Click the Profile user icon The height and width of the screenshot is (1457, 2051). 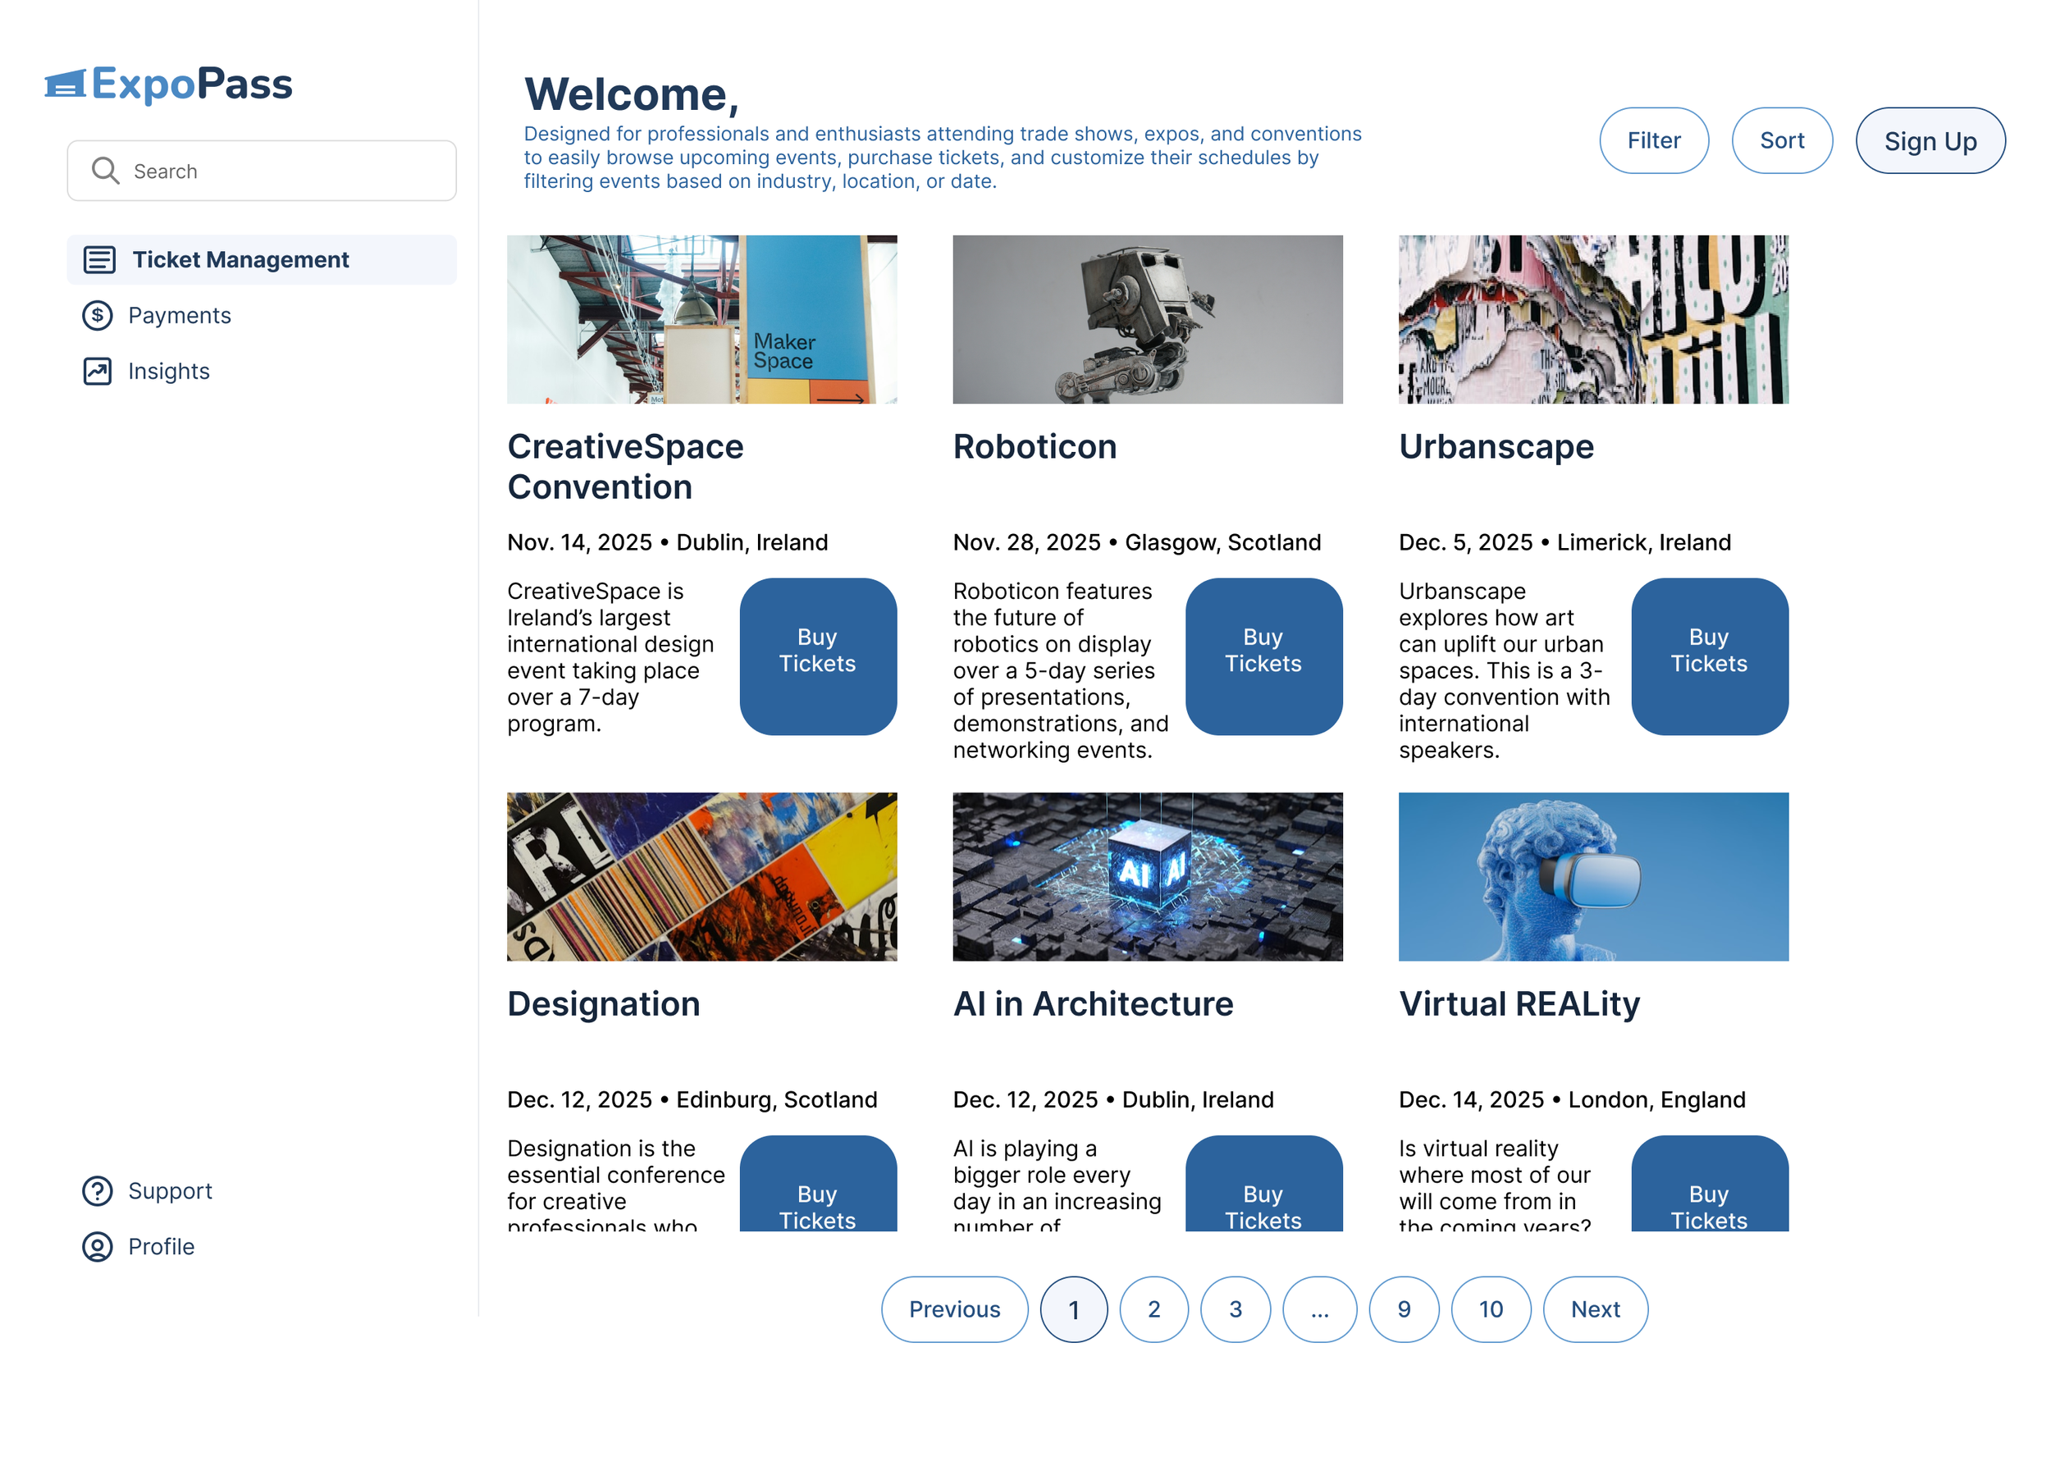[97, 1246]
